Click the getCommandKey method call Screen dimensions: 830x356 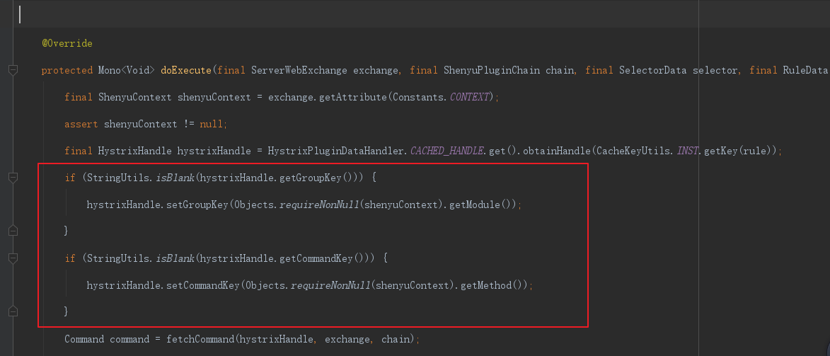(316, 258)
